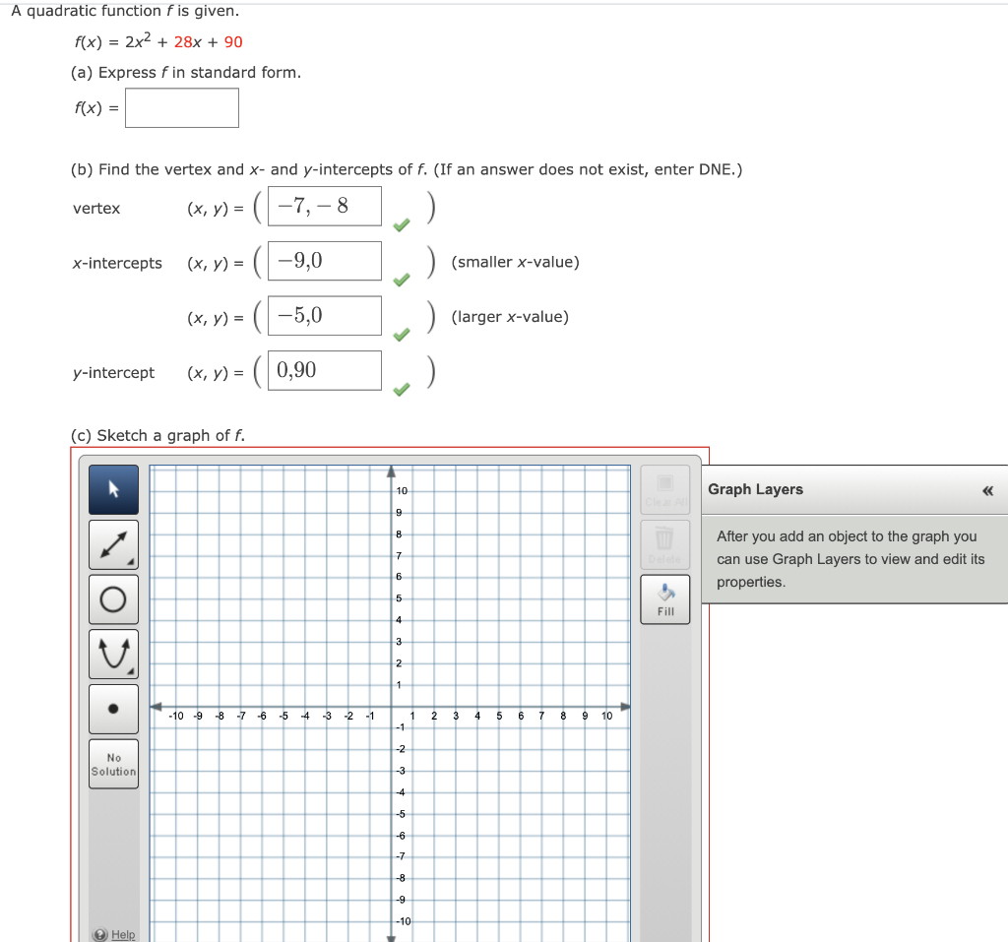1008x942 pixels.
Task: Click the No Solution button
Action: coord(112,763)
